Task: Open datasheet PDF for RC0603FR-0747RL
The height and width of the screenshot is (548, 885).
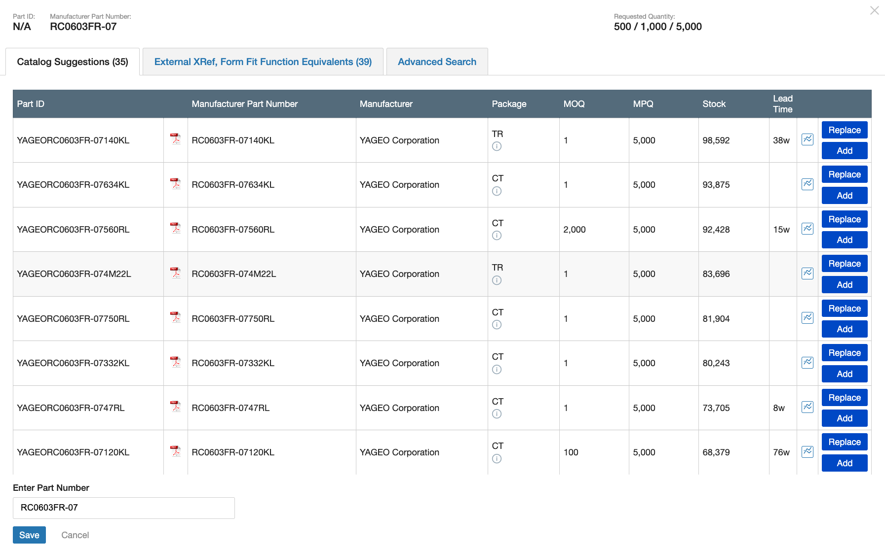Action: point(175,406)
